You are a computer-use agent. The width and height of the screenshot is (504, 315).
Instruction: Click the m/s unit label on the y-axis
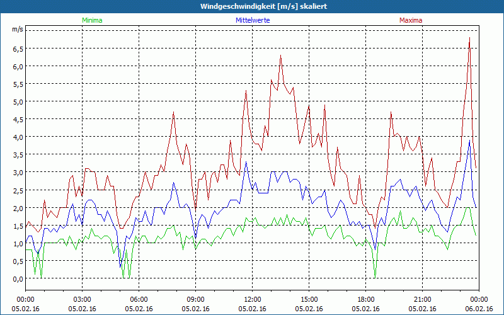click(x=18, y=29)
